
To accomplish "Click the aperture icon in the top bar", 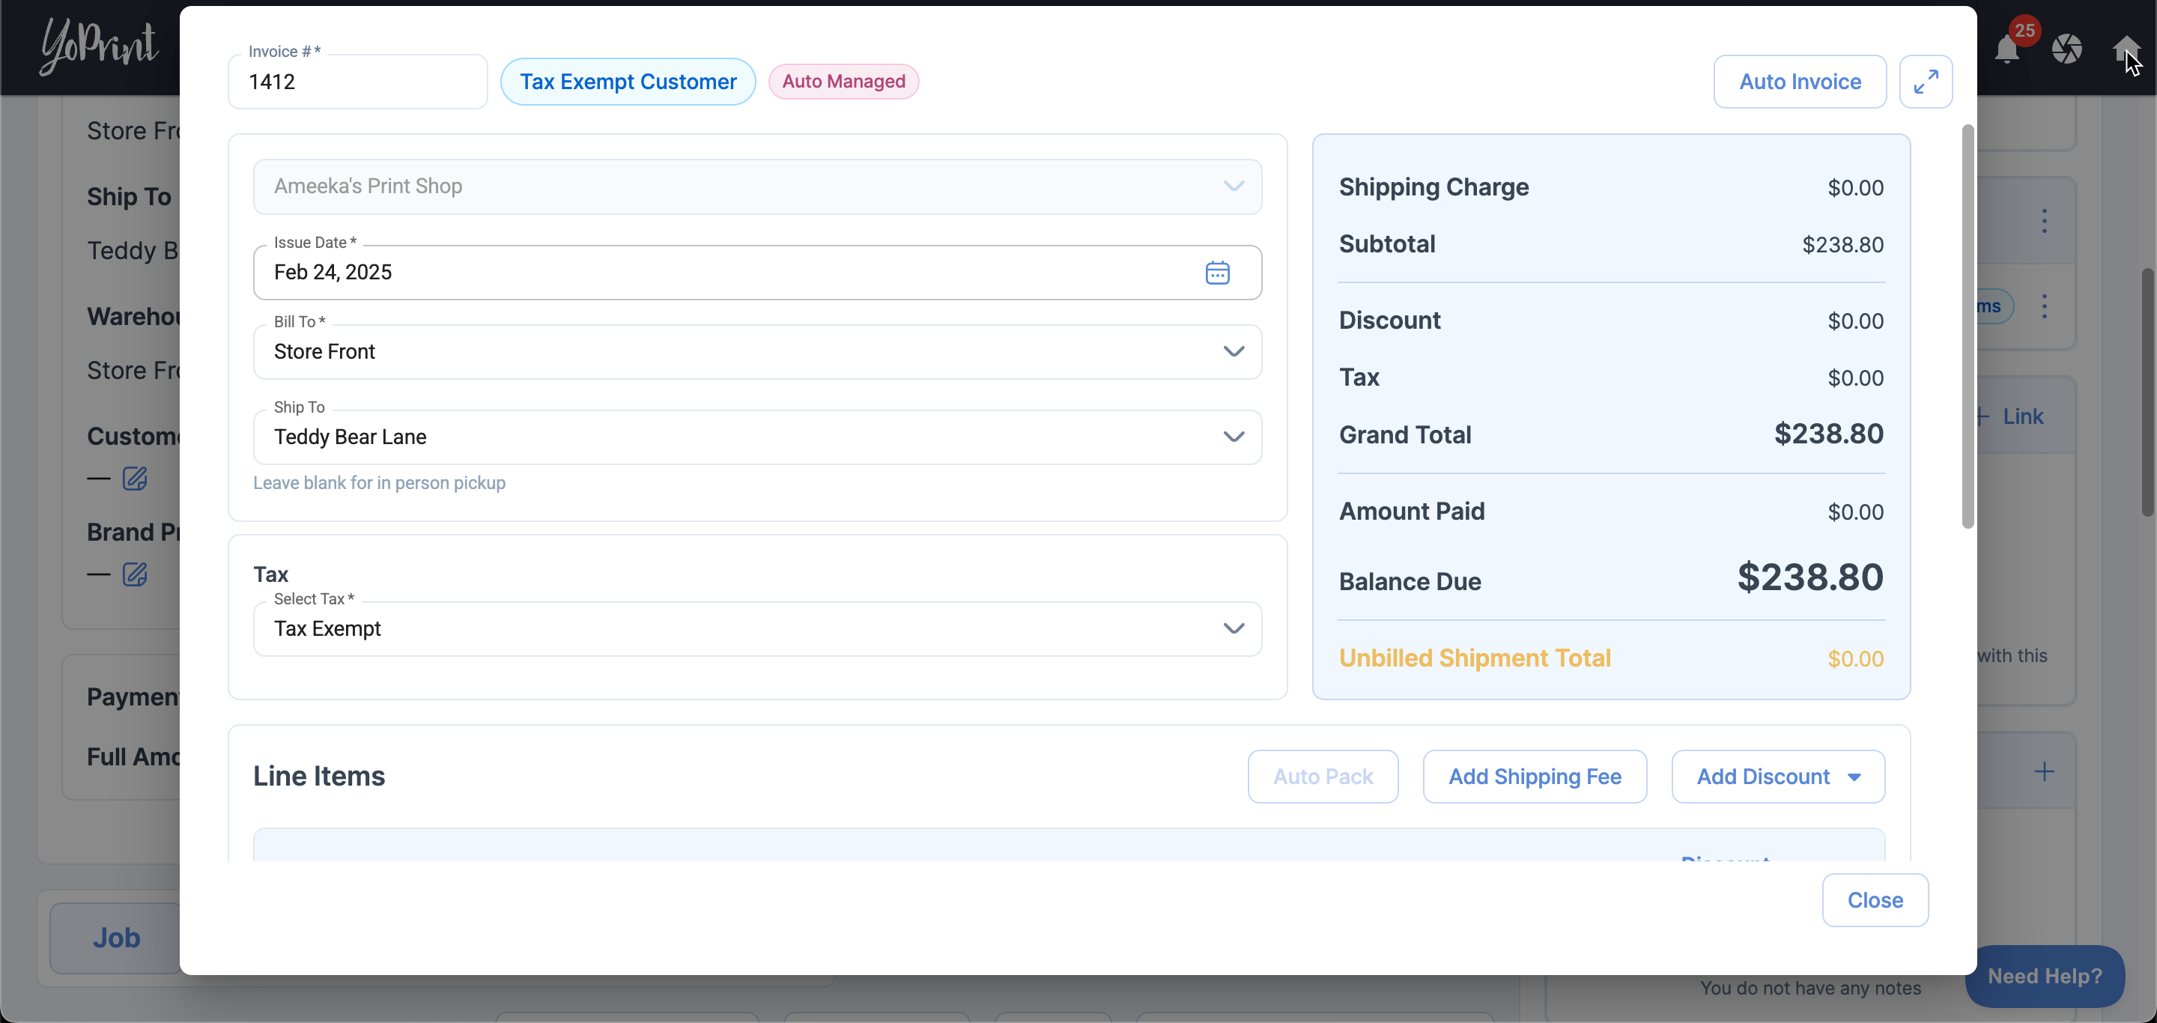I will 2066,49.
